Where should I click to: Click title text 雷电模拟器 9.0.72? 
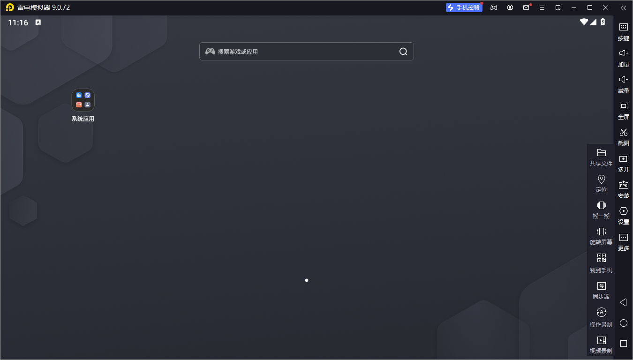tap(44, 7)
